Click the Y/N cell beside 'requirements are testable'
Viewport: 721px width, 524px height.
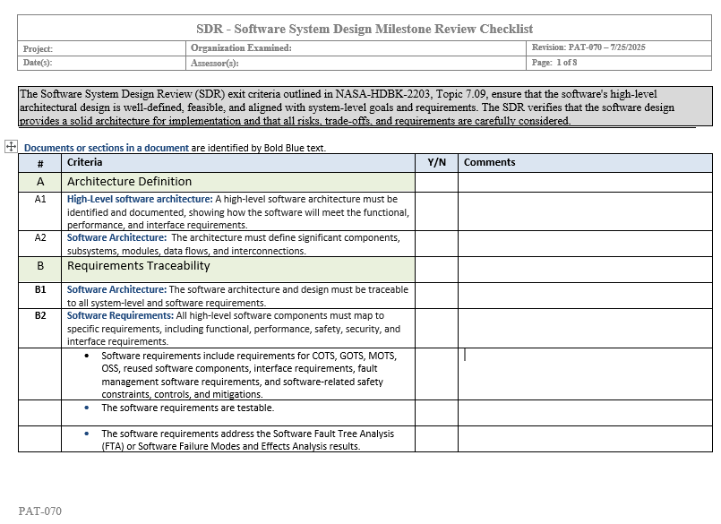click(x=436, y=412)
